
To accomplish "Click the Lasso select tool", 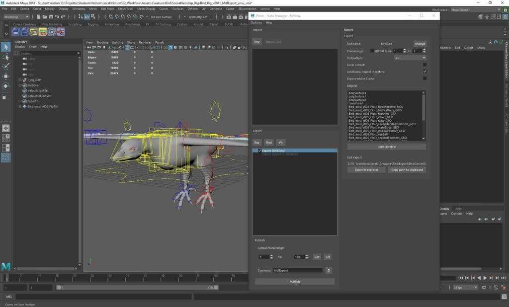I will point(6,57).
